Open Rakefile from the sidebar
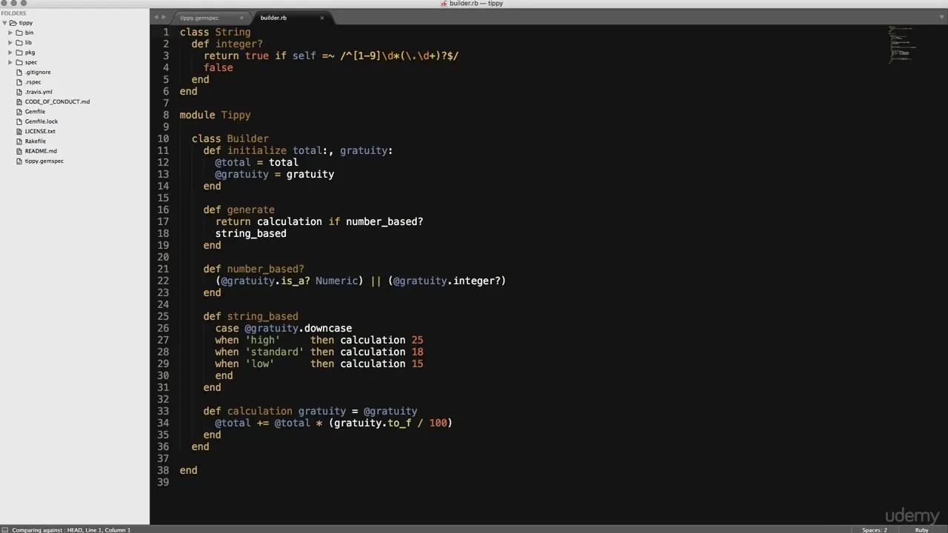The height and width of the screenshot is (533, 948). click(x=36, y=141)
